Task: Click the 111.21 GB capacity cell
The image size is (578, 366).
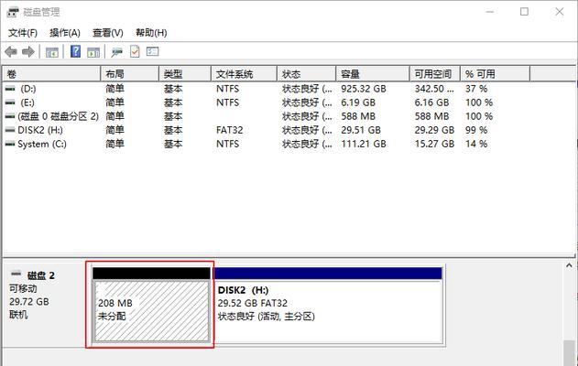Action: pyautogui.click(x=364, y=144)
